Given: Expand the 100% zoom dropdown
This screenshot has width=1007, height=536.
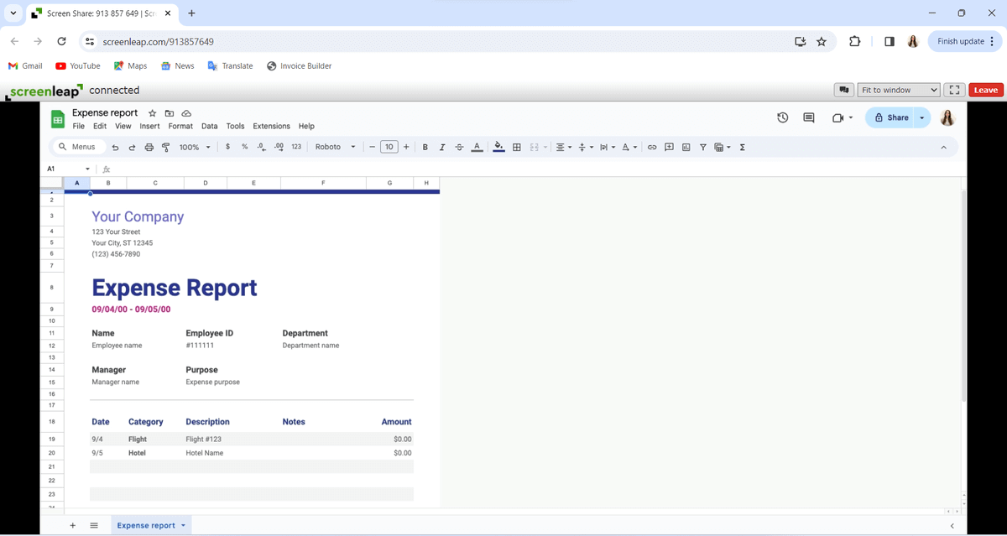Looking at the screenshot, I should pos(194,147).
